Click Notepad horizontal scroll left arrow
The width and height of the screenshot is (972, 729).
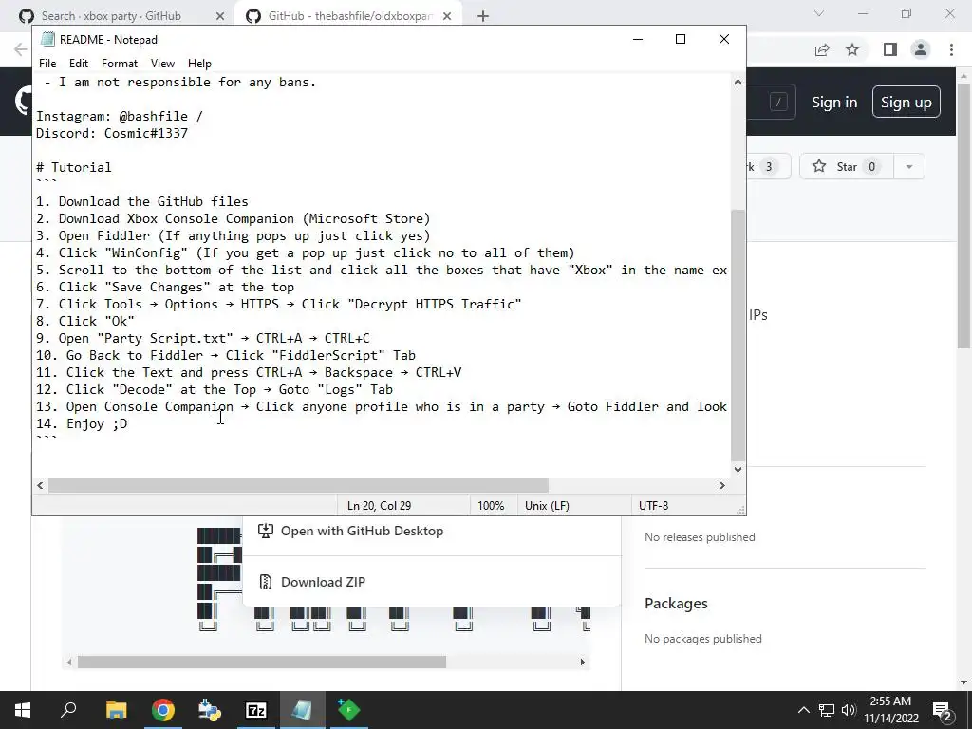point(40,485)
